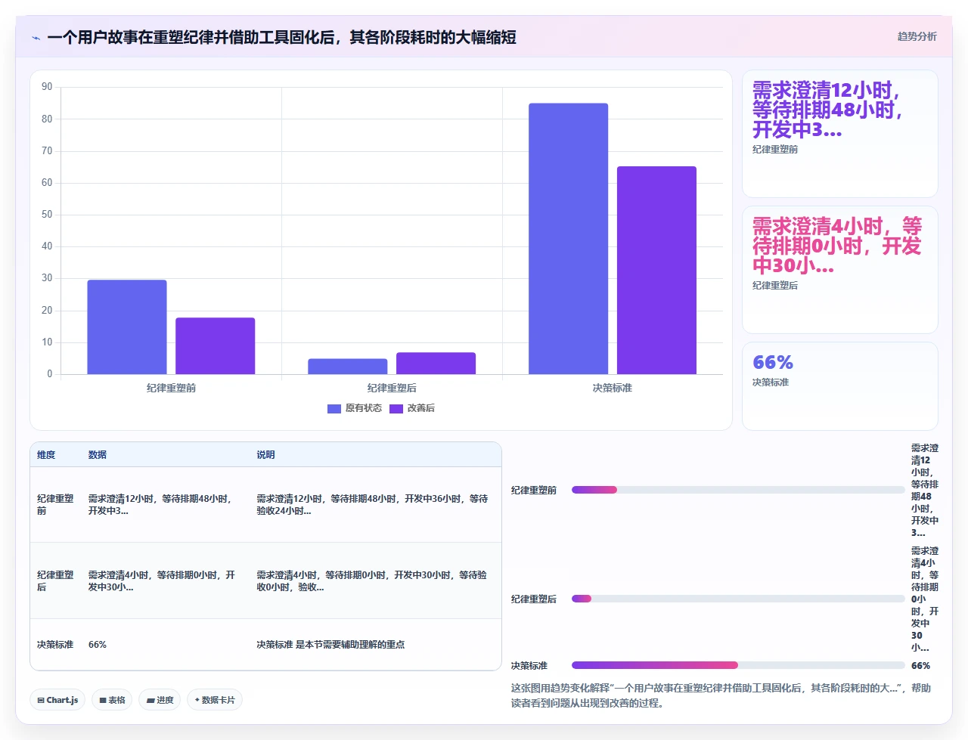
Task: Click the tall 原有状态 bar for 决策标准
Action: [568, 239]
